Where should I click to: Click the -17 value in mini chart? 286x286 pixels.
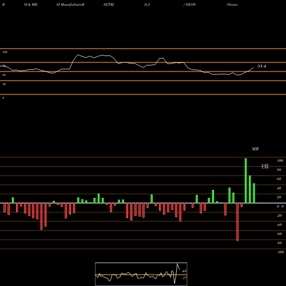coord(184,278)
